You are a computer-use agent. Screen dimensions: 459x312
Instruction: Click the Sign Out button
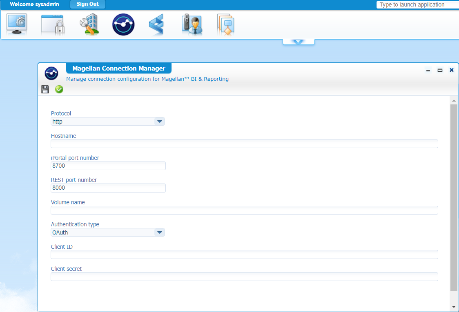pos(88,4)
